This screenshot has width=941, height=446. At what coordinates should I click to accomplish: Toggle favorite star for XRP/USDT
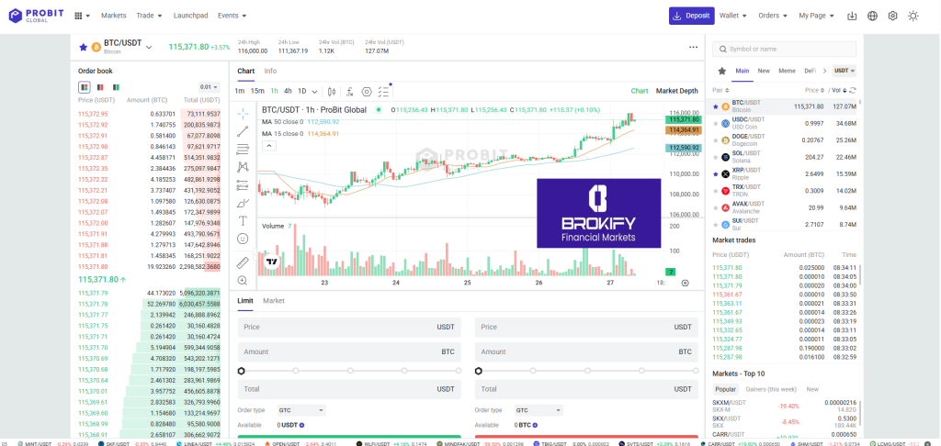point(715,173)
